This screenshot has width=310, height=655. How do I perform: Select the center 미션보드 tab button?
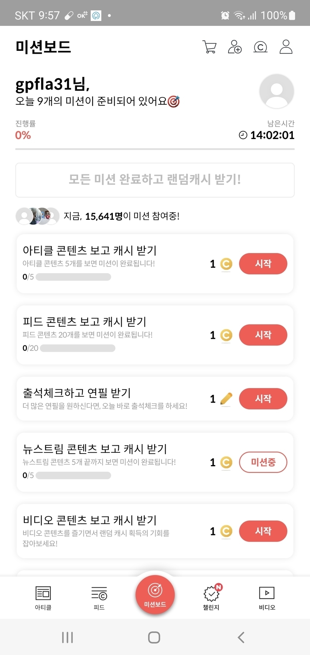(155, 594)
